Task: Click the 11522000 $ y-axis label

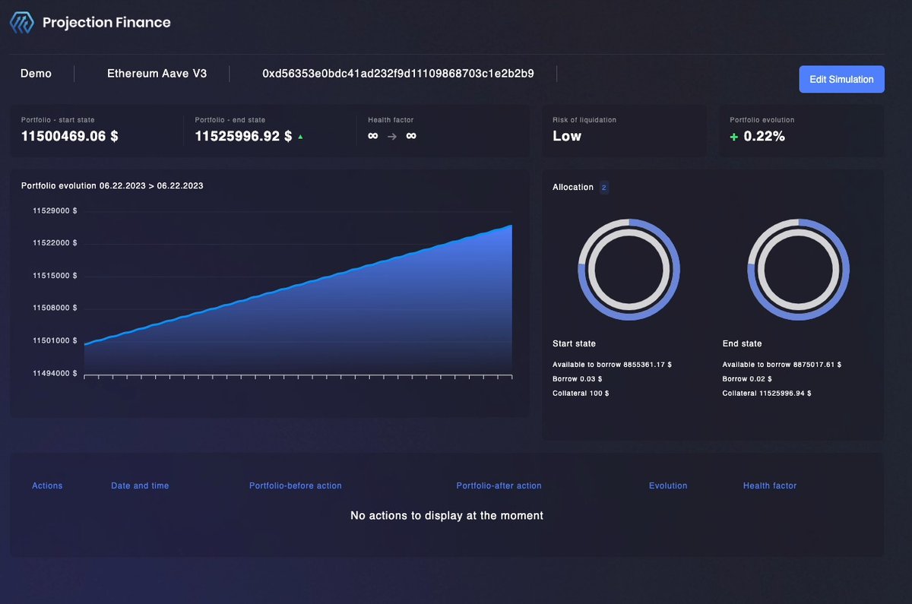Action: coord(55,243)
